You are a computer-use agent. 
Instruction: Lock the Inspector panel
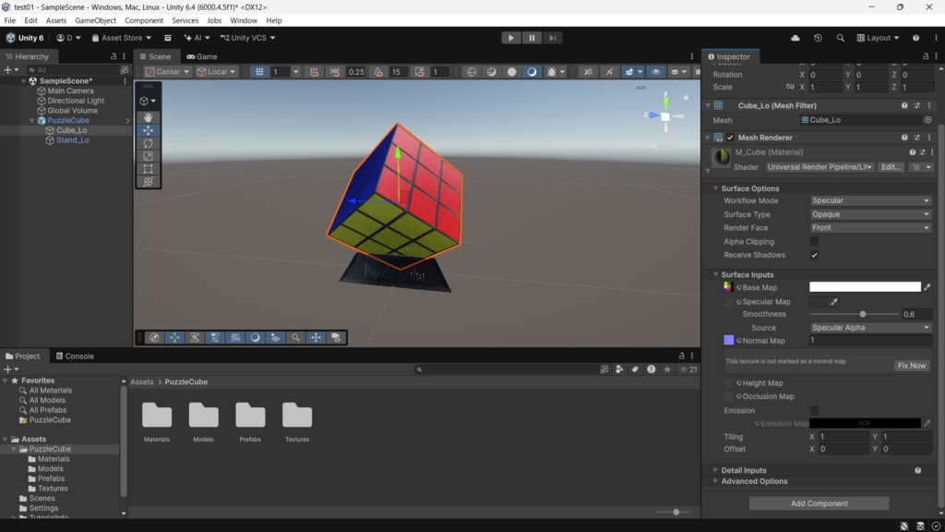pos(926,56)
